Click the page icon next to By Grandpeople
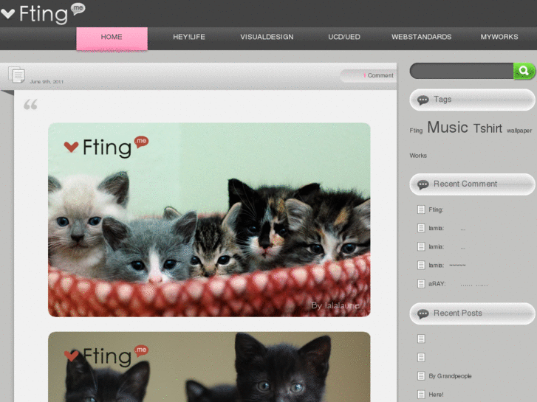The width and height of the screenshot is (537, 402). pos(421,376)
